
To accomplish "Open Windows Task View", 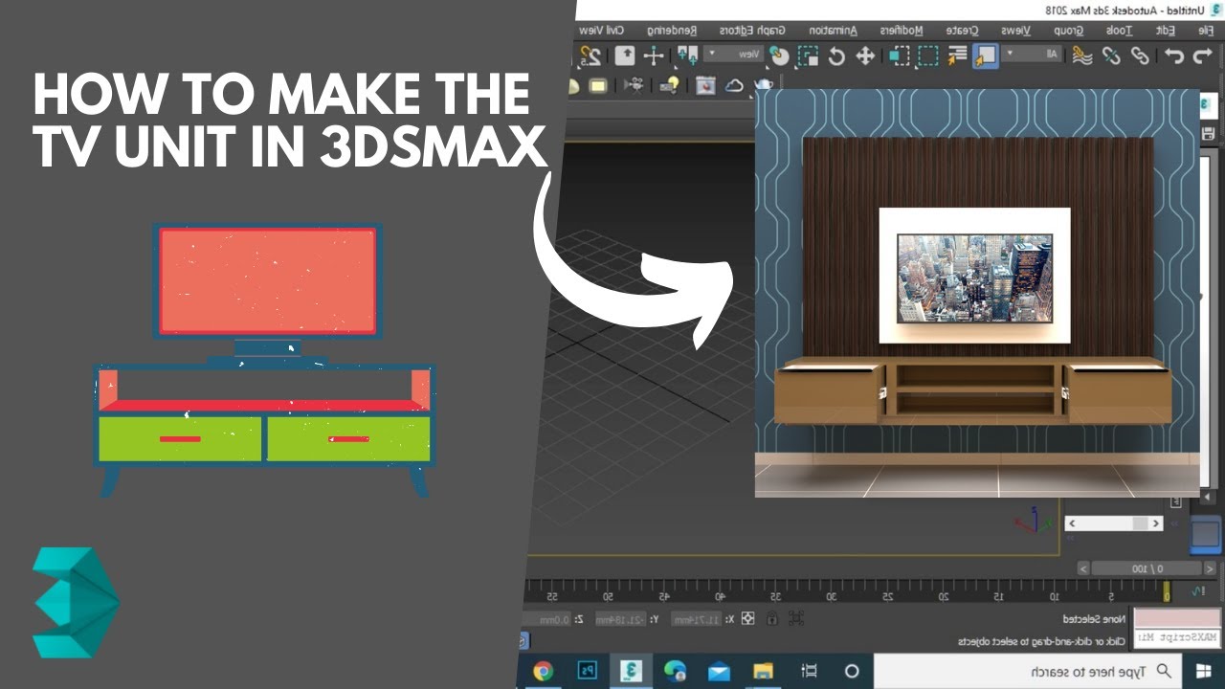I will pyautogui.click(x=810, y=671).
